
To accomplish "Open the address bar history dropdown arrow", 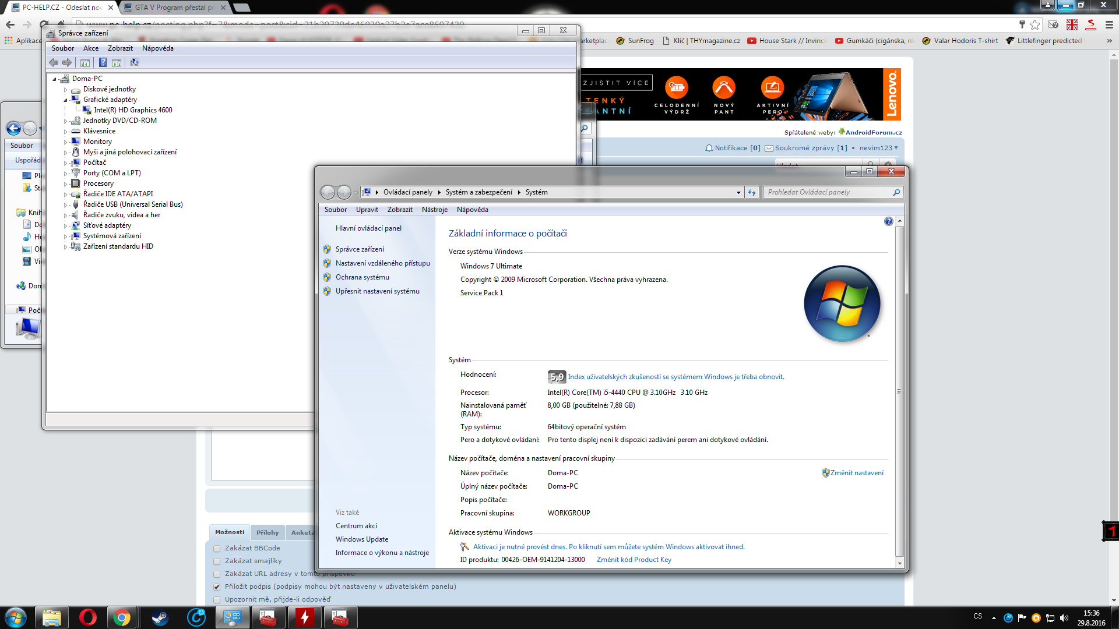I will [738, 192].
